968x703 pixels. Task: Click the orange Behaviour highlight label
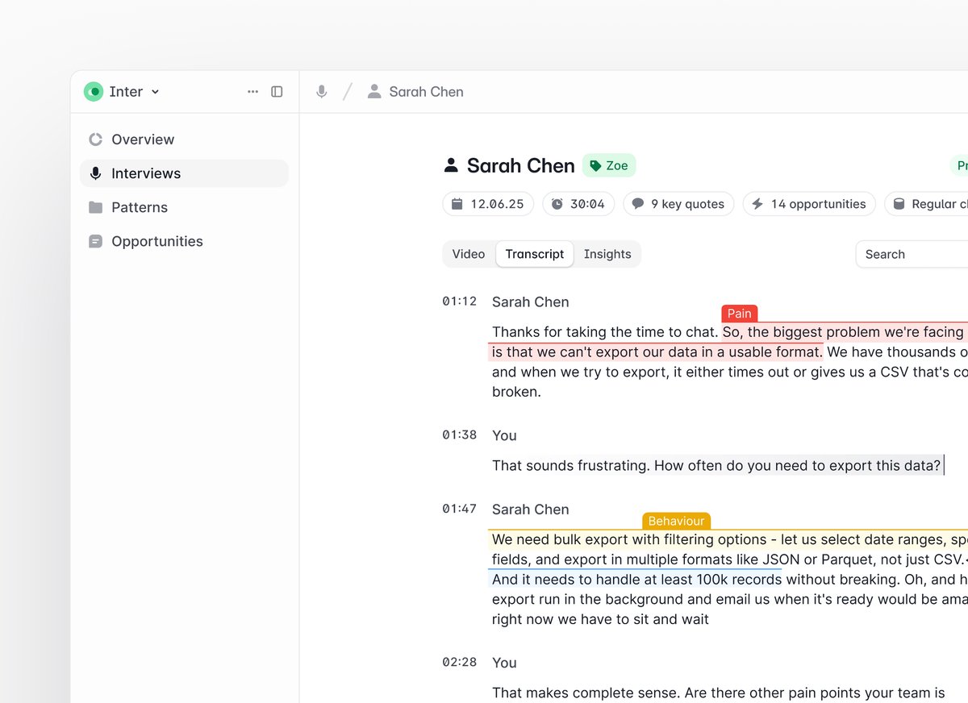pyautogui.click(x=676, y=522)
